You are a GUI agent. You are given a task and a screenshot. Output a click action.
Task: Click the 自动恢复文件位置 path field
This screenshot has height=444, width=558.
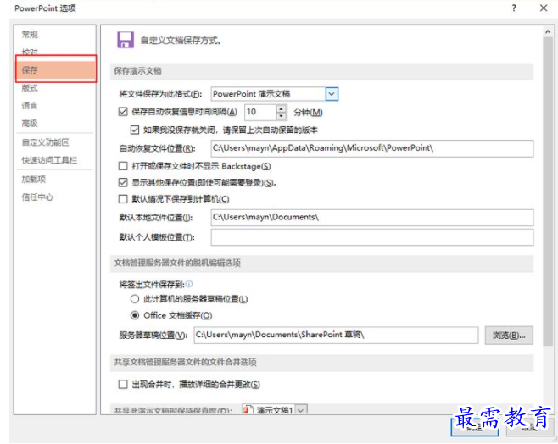pyautogui.click(x=372, y=148)
